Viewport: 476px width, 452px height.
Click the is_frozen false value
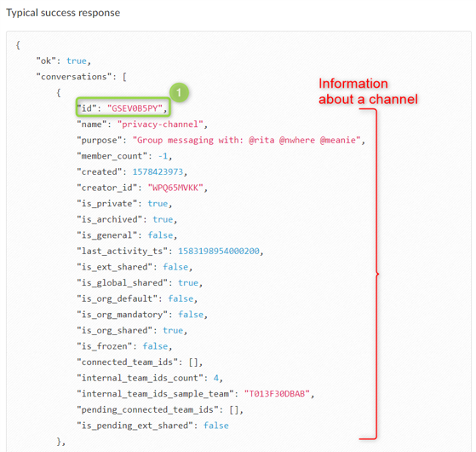155,346
